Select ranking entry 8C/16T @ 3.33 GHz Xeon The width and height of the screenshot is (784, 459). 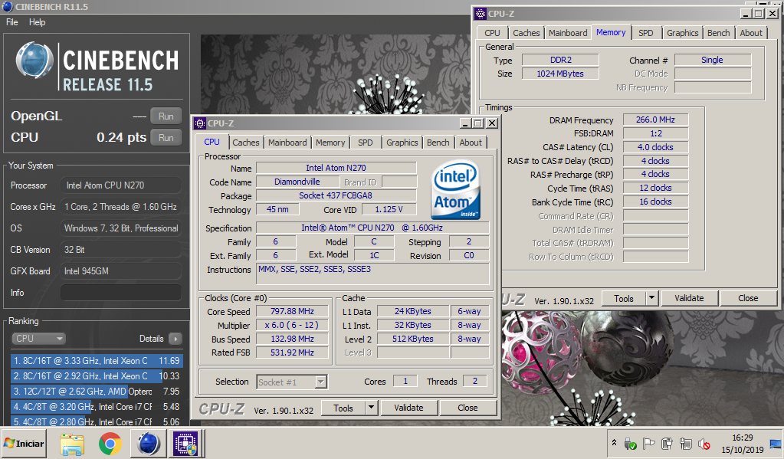(97, 360)
